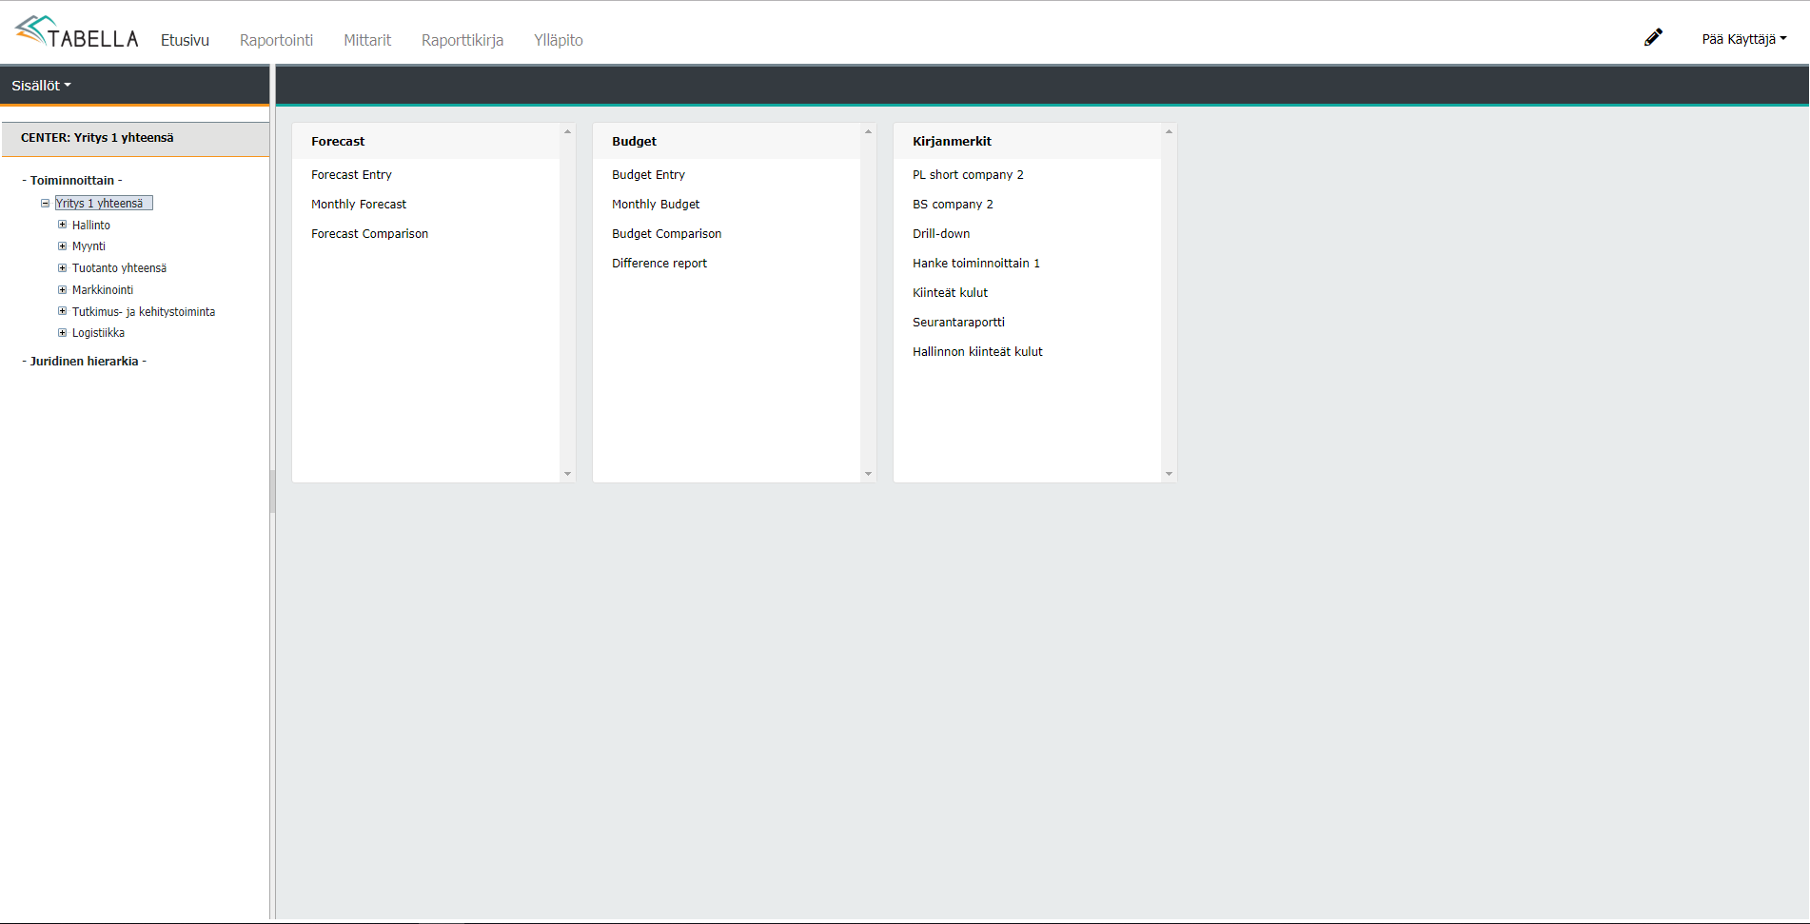Expand the Tuotanto yhteensä node

(62, 267)
